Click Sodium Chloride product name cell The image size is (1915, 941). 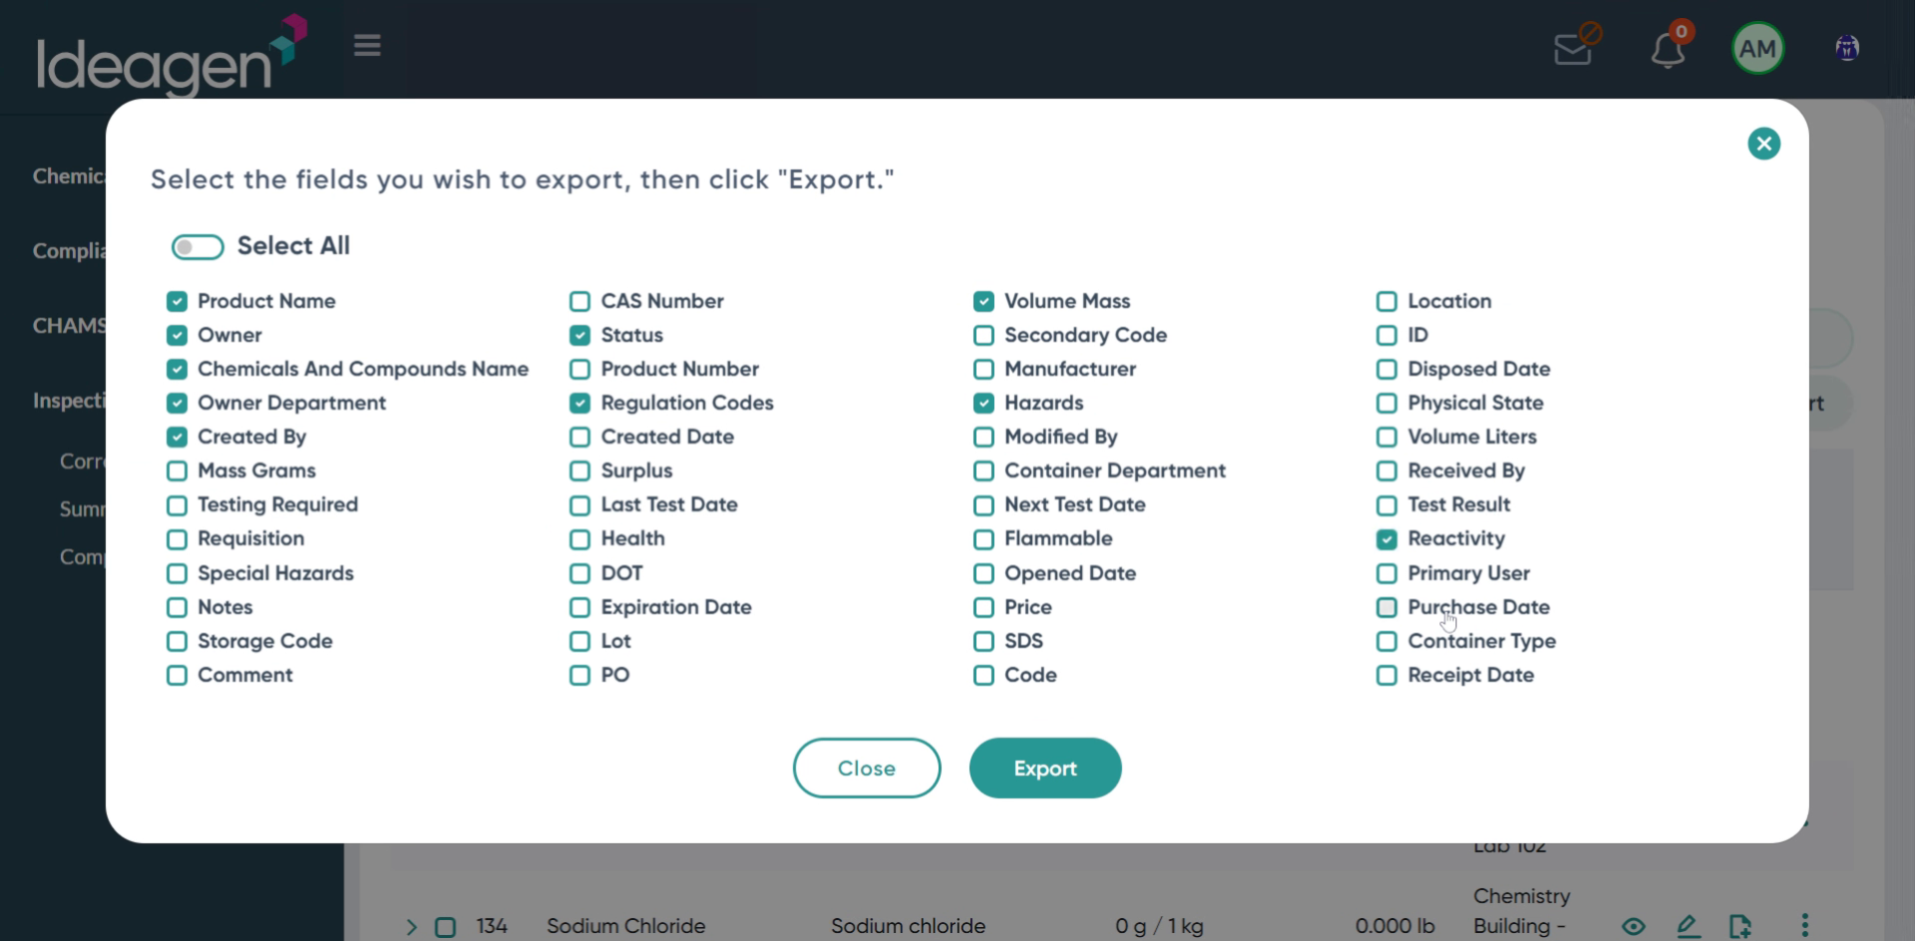(x=625, y=926)
